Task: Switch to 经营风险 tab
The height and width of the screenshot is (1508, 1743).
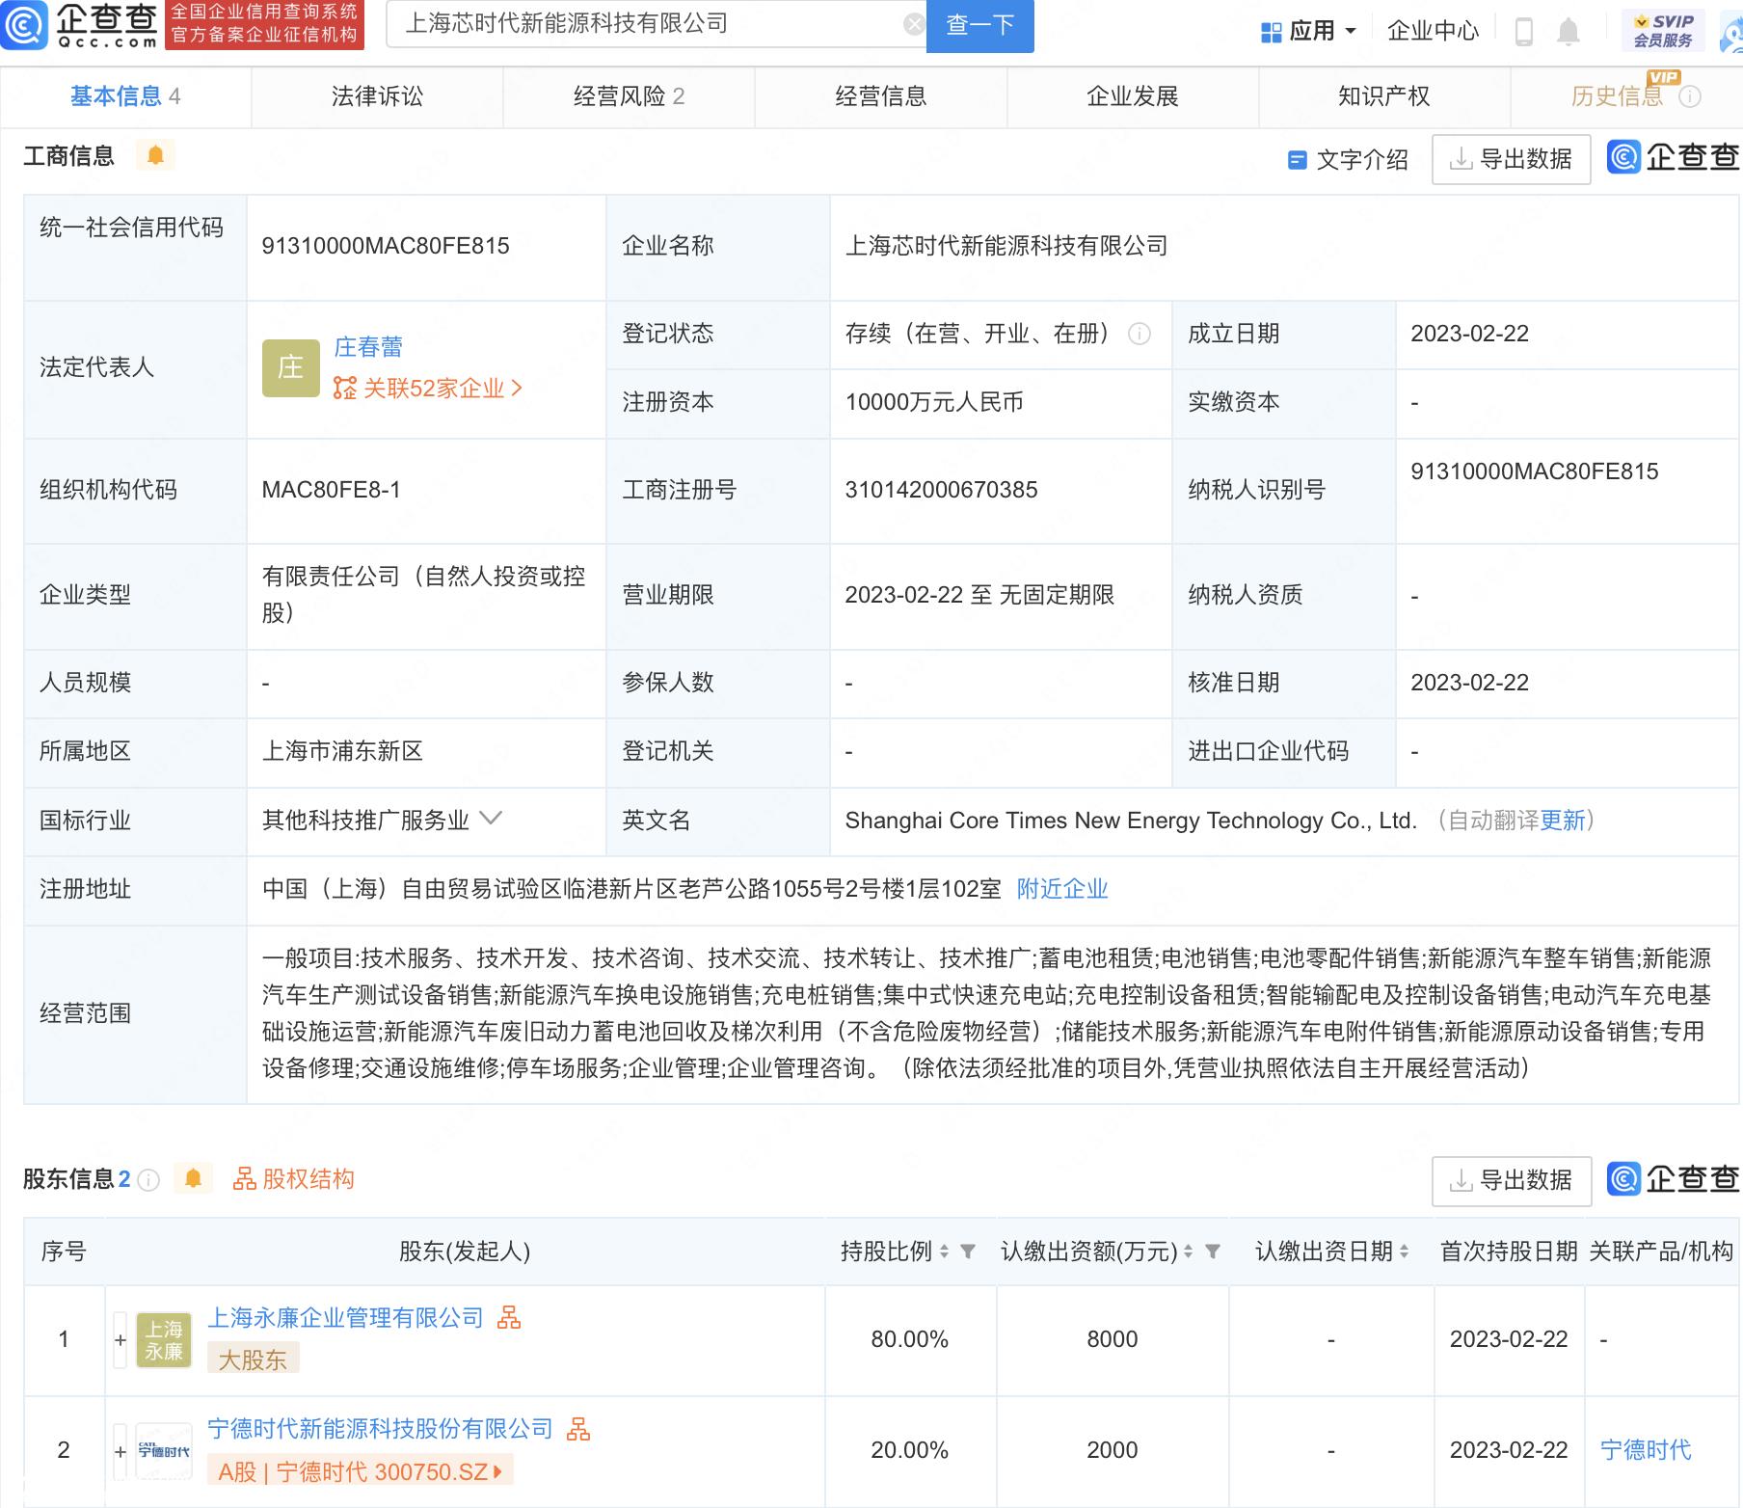Action: tap(630, 96)
